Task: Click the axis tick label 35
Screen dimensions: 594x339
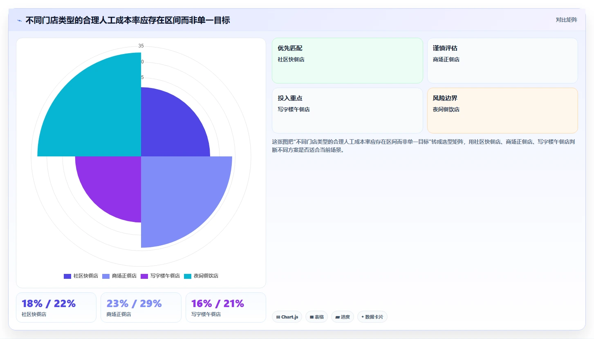Action: click(x=141, y=46)
